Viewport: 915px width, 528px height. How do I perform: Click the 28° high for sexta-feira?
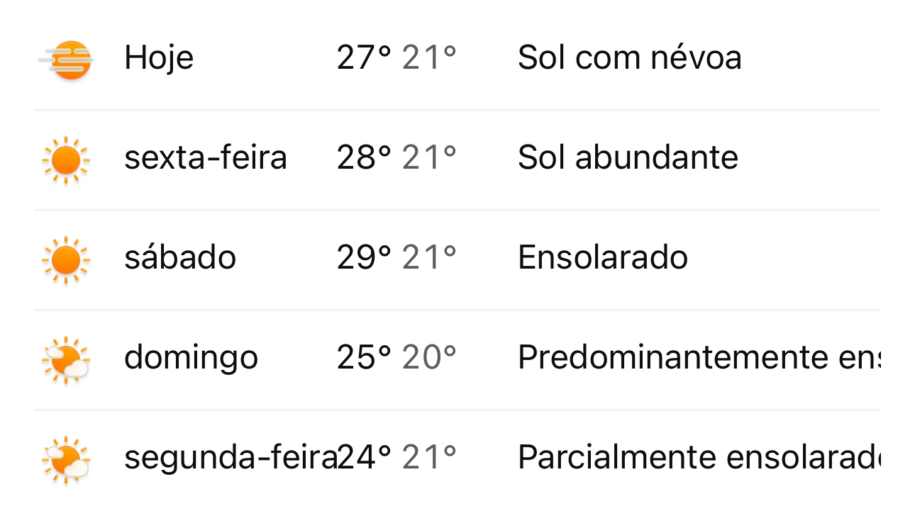[x=365, y=157]
